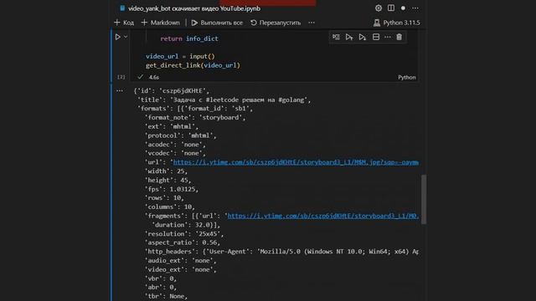This screenshot has height=301, width=536.
Task: Click the 'audio_ext': 'none' line
Action: click(x=181, y=260)
